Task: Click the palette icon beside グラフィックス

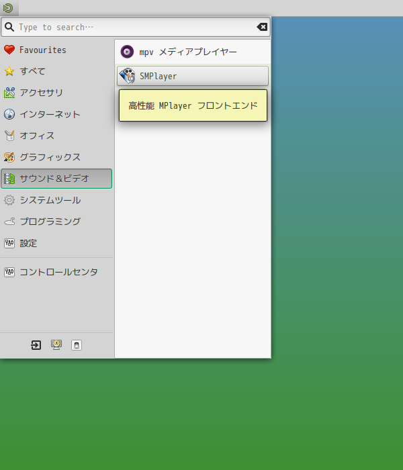Action: tap(9, 157)
